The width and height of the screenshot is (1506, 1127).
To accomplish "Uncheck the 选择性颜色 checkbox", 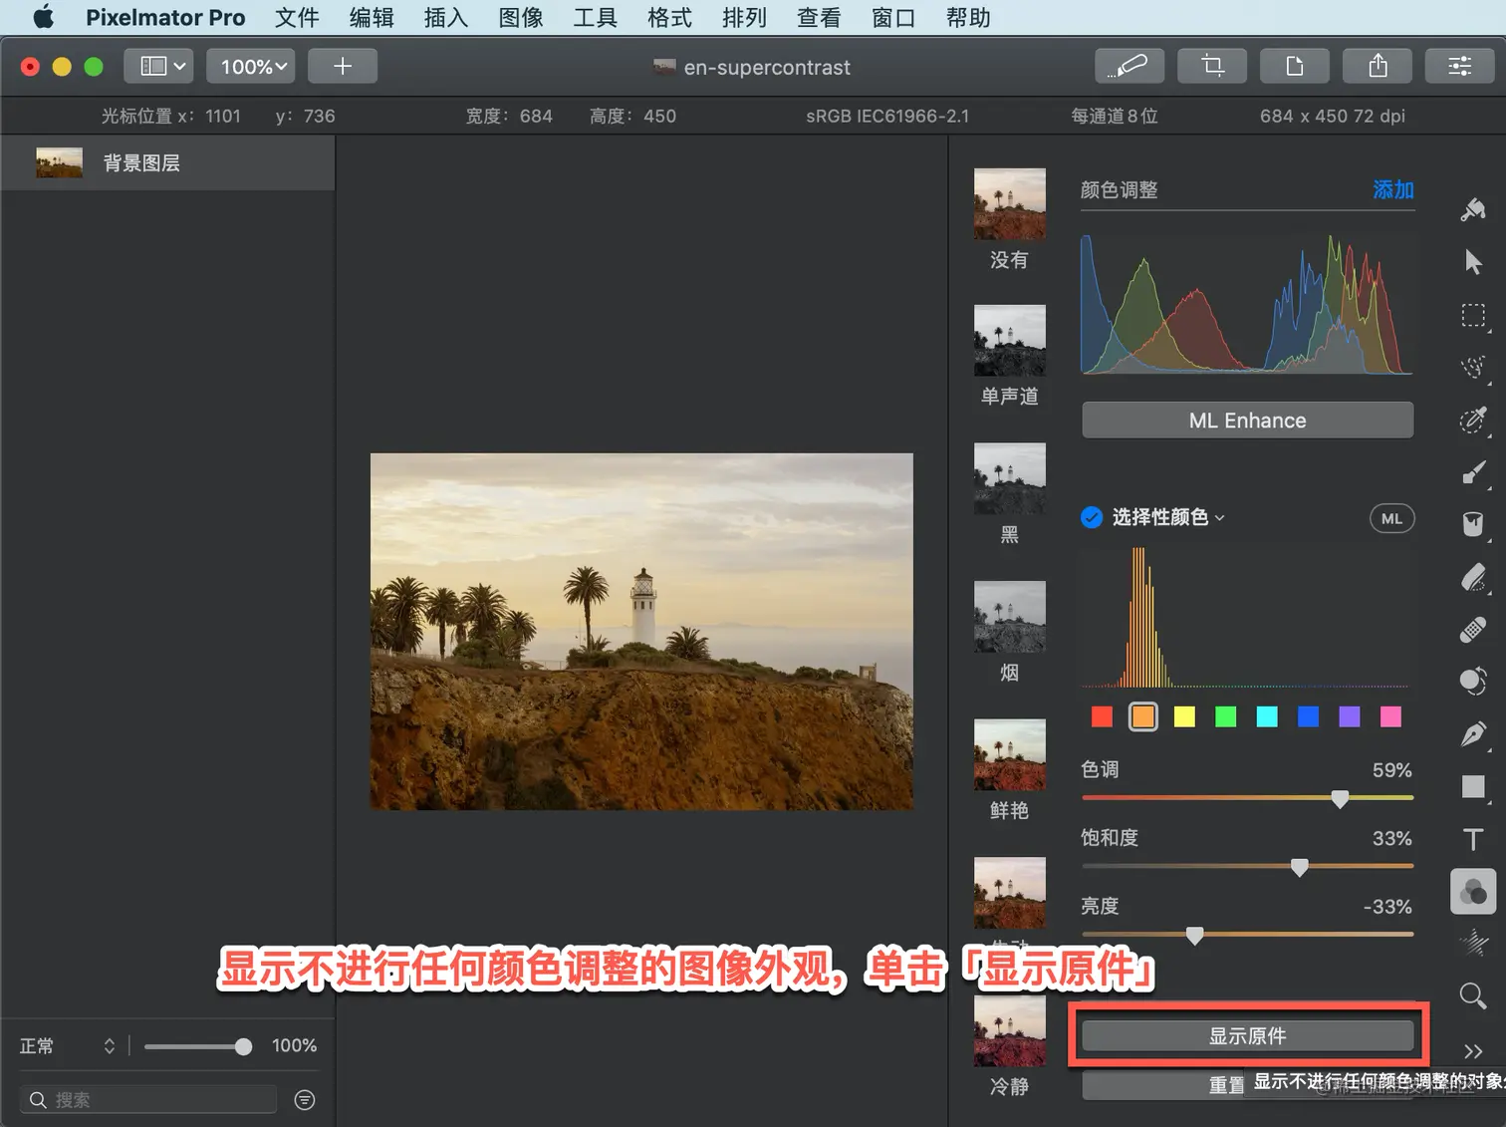I will 1092,517.
